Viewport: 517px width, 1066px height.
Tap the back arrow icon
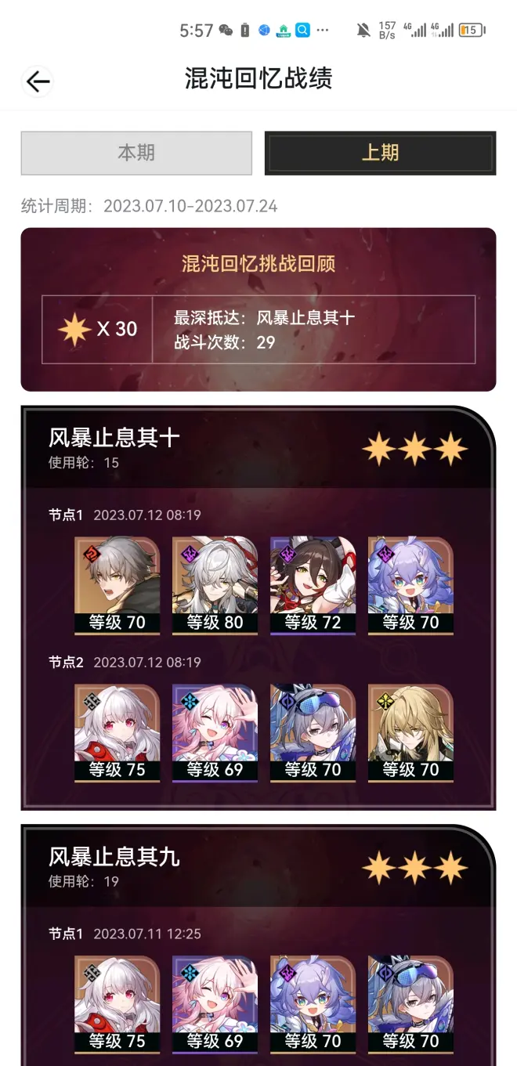click(38, 81)
